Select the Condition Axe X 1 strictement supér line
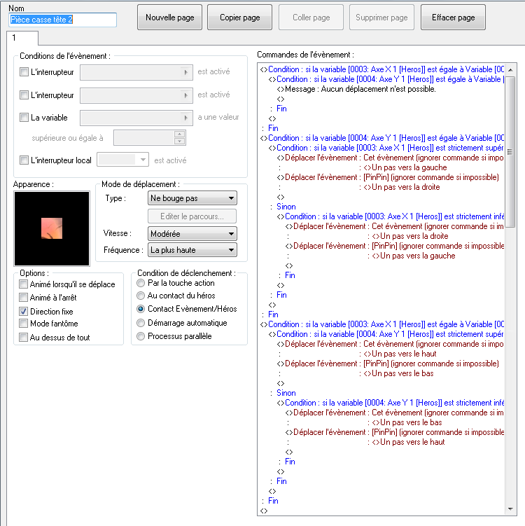The height and width of the screenshot is (526, 525). 386,148
